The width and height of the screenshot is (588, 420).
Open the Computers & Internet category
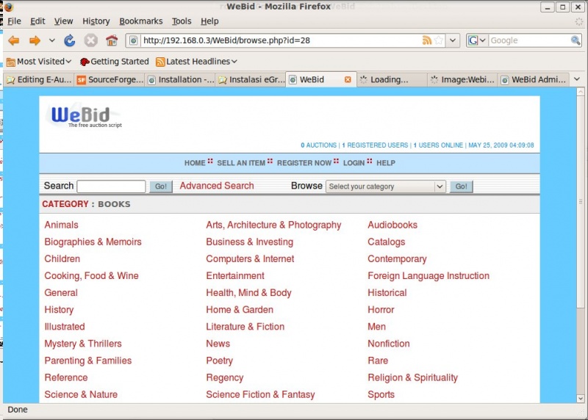(250, 258)
